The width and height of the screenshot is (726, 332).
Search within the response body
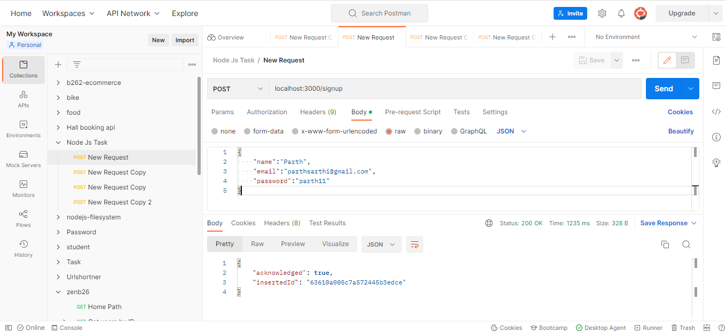pyautogui.click(x=686, y=244)
